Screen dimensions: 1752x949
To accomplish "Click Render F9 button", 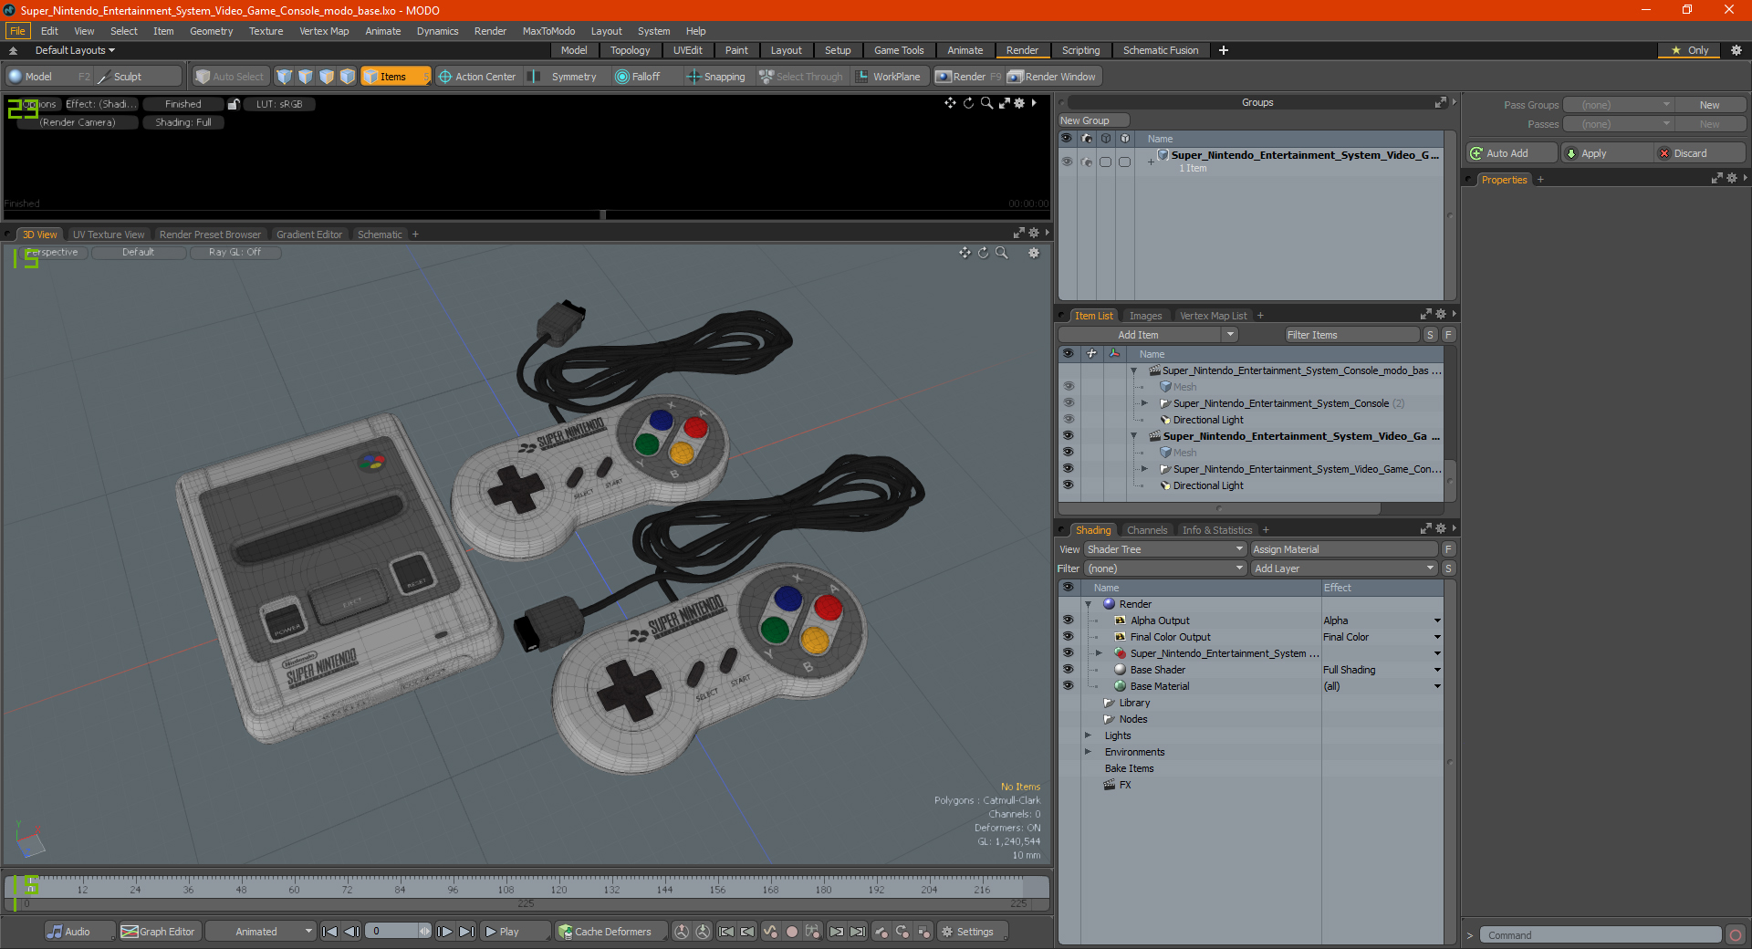I will (968, 77).
